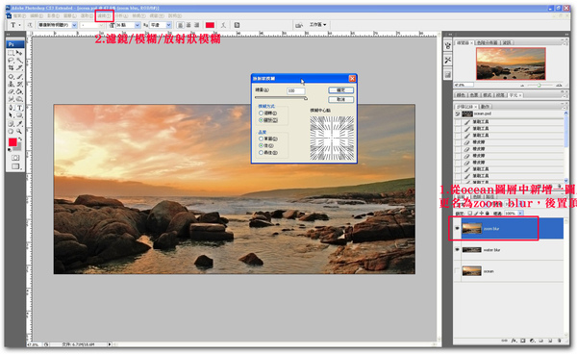Toggle history brush source for ocean.psd snapshot

coord(458,114)
